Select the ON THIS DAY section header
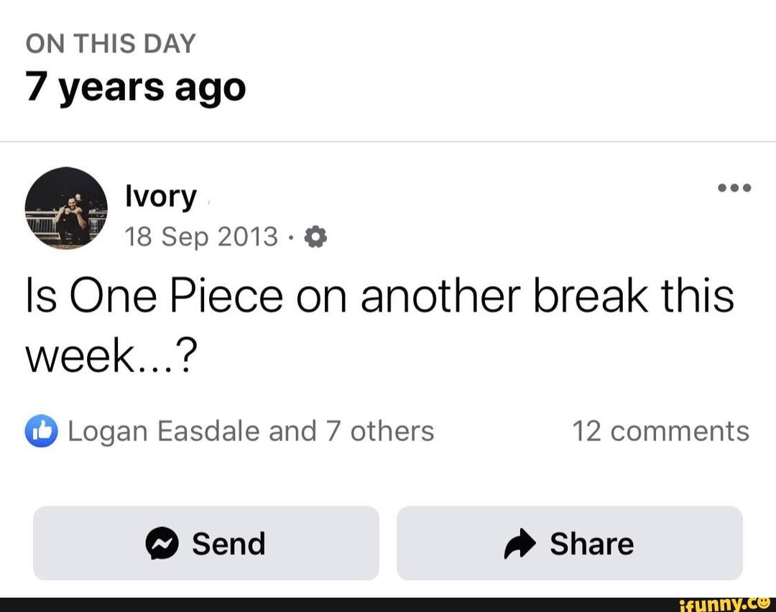 (x=111, y=43)
